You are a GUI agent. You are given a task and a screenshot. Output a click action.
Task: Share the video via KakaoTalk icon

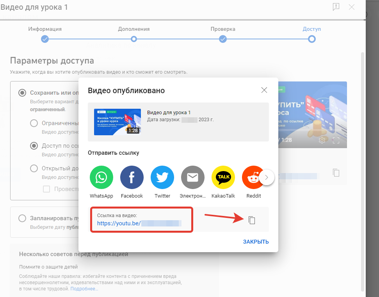pos(223,177)
